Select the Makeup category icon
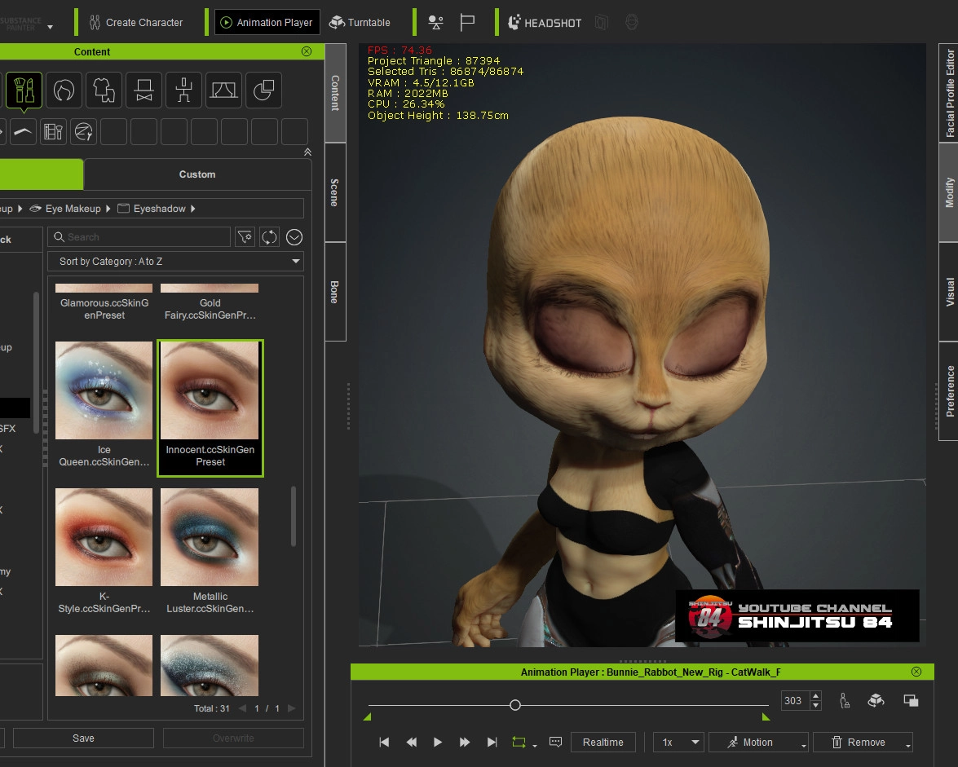Image resolution: width=958 pixels, height=767 pixels. coord(24,90)
